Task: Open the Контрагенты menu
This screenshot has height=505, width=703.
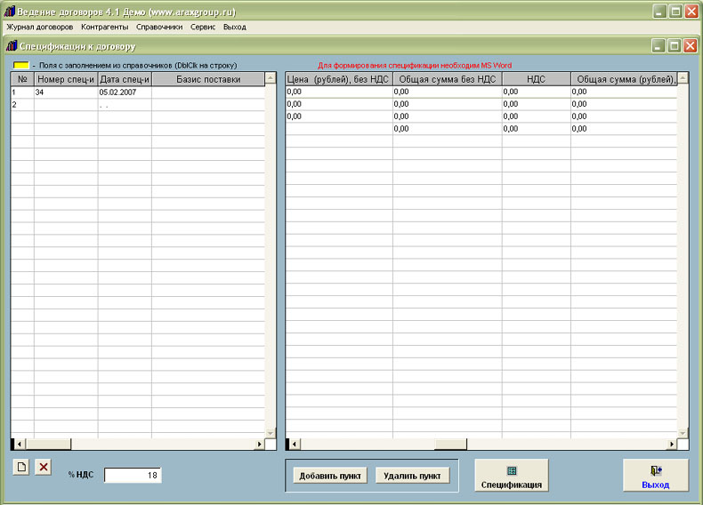Action: (104, 27)
